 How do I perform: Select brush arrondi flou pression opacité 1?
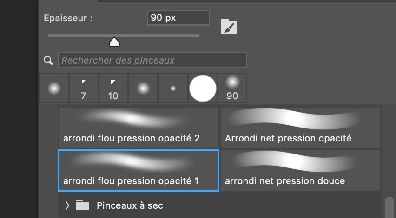139,171
